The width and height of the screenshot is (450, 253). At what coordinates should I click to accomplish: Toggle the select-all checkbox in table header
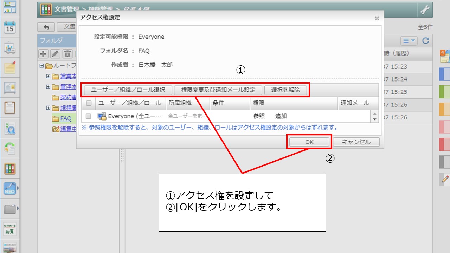(89, 103)
